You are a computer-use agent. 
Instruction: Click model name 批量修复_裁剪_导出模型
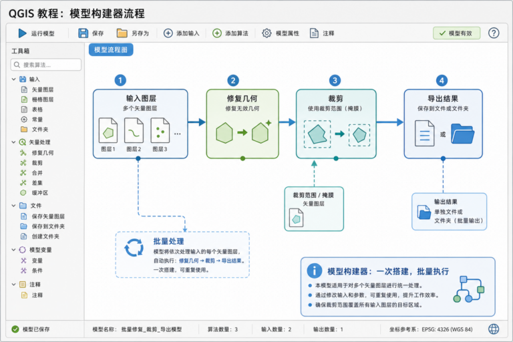(152, 329)
